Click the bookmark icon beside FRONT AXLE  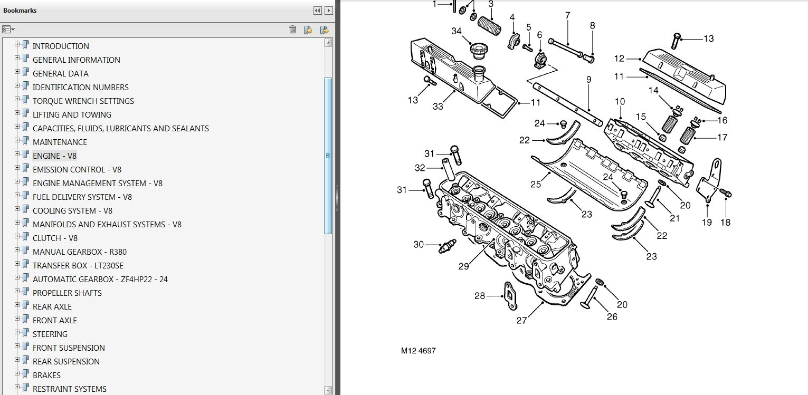pyautogui.click(x=25, y=319)
